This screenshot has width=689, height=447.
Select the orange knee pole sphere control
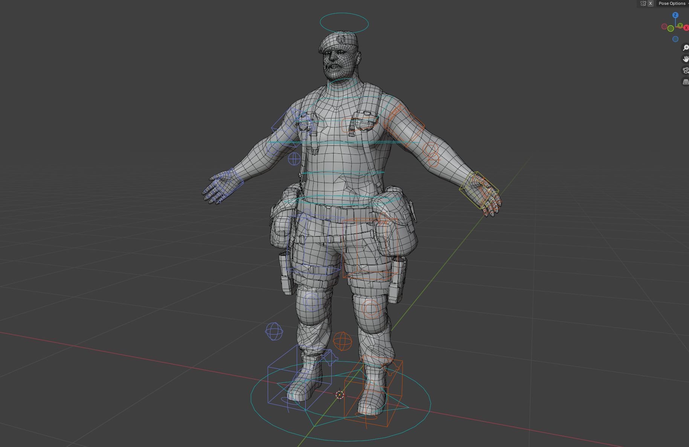[x=343, y=341]
